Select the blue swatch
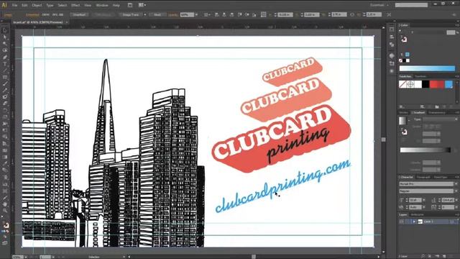The image size is (460, 259). coord(448,85)
